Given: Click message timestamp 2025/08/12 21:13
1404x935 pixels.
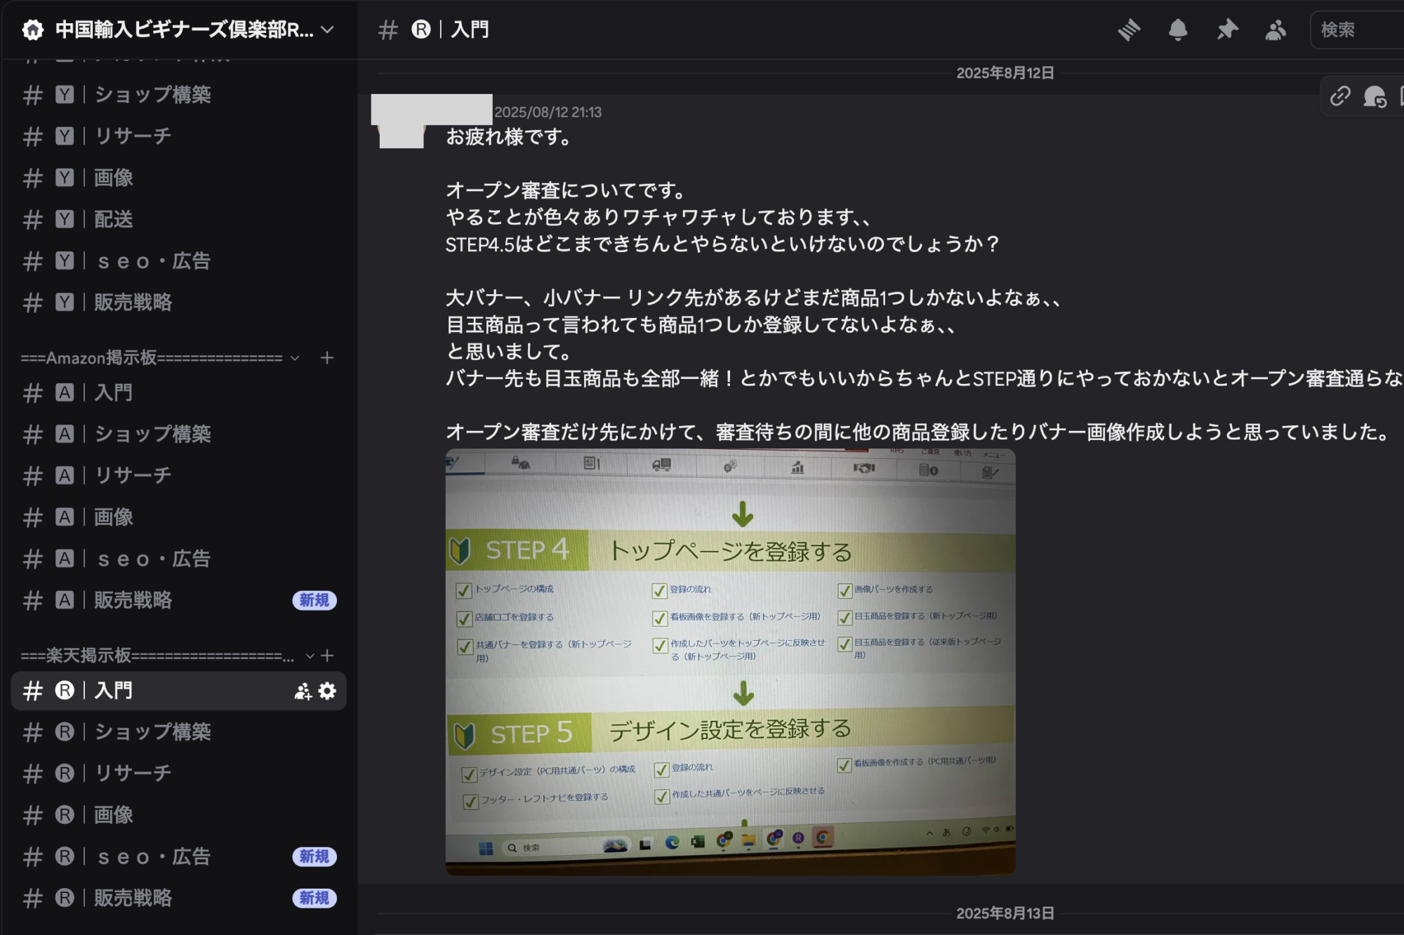Looking at the screenshot, I should (x=548, y=112).
